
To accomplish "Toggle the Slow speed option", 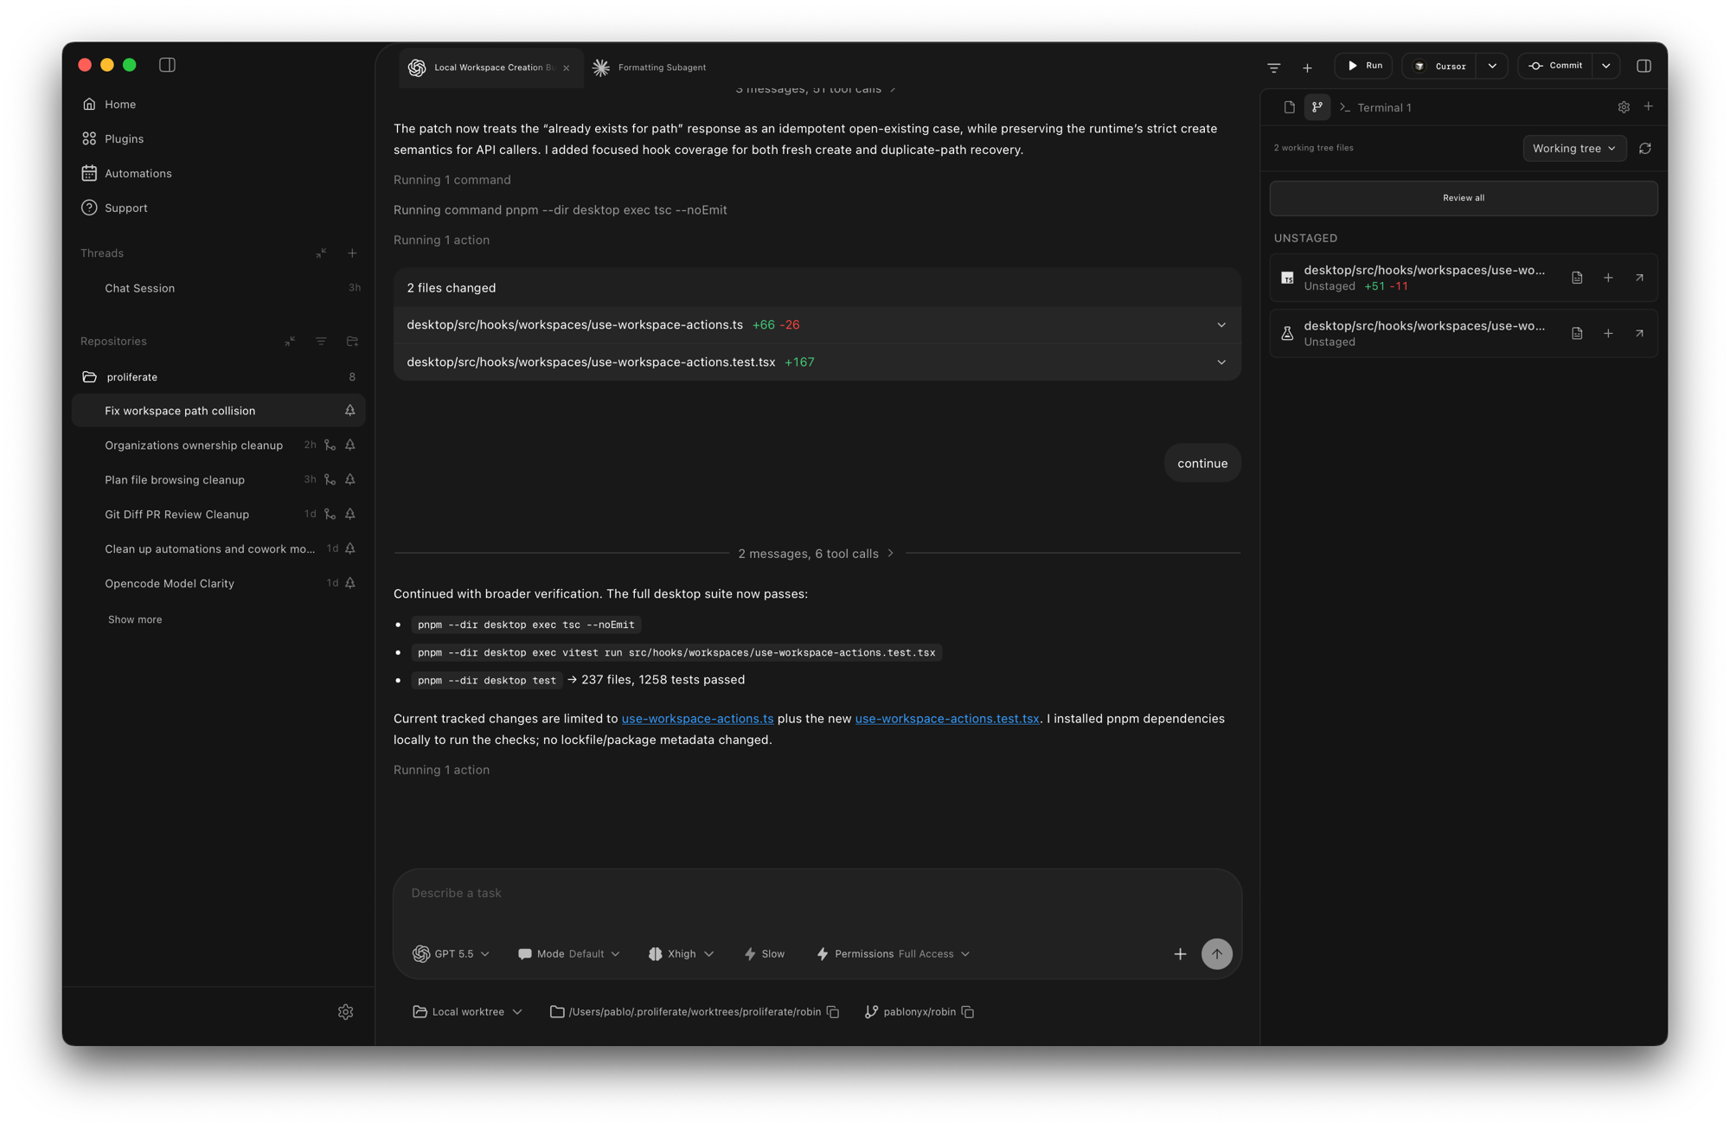I will (x=765, y=954).
